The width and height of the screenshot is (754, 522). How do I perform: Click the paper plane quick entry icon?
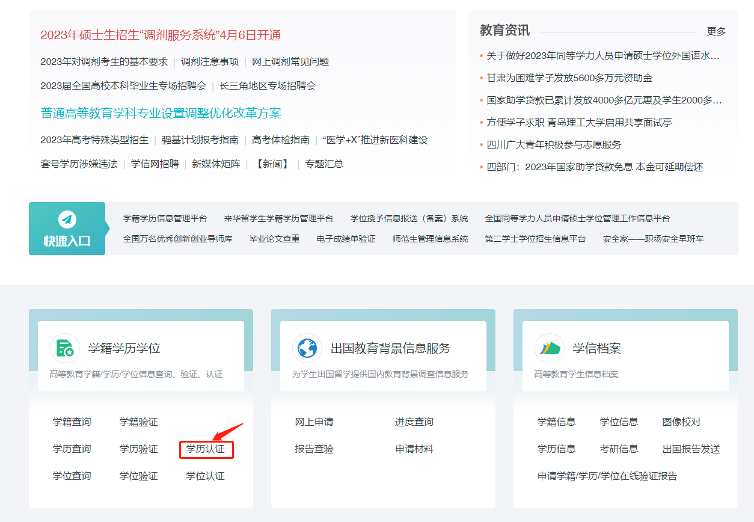pyautogui.click(x=67, y=219)
